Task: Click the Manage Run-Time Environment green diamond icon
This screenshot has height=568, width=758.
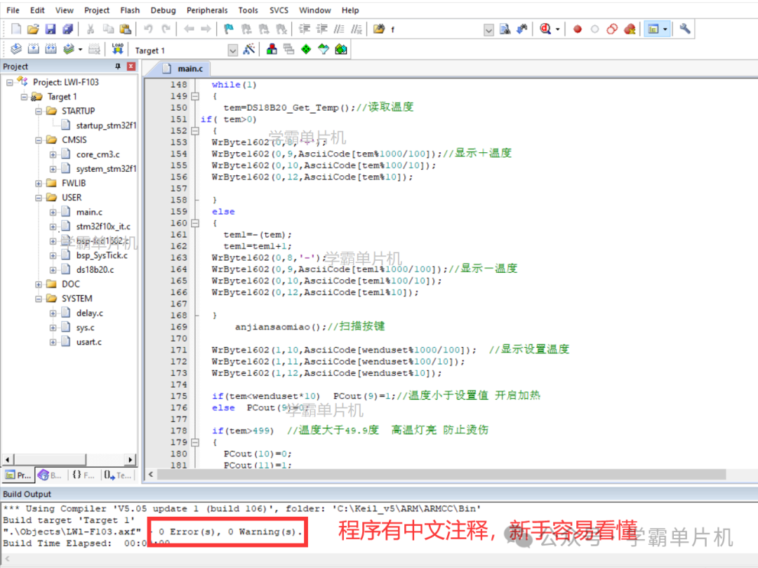Action: [306, 49]
